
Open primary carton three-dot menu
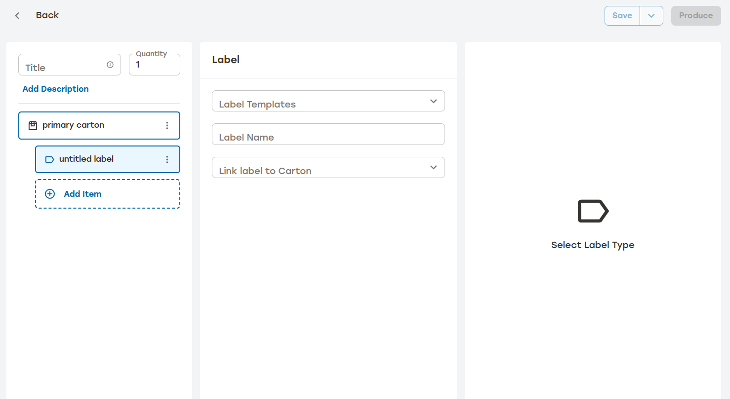[167, 125]
